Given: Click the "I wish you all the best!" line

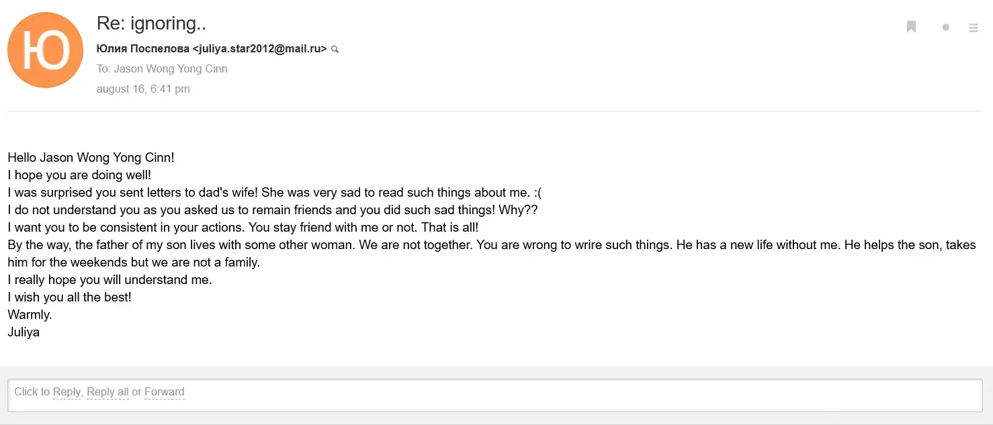Looking at the screenshot, I should pyautogui.click(x=69, y=297).
